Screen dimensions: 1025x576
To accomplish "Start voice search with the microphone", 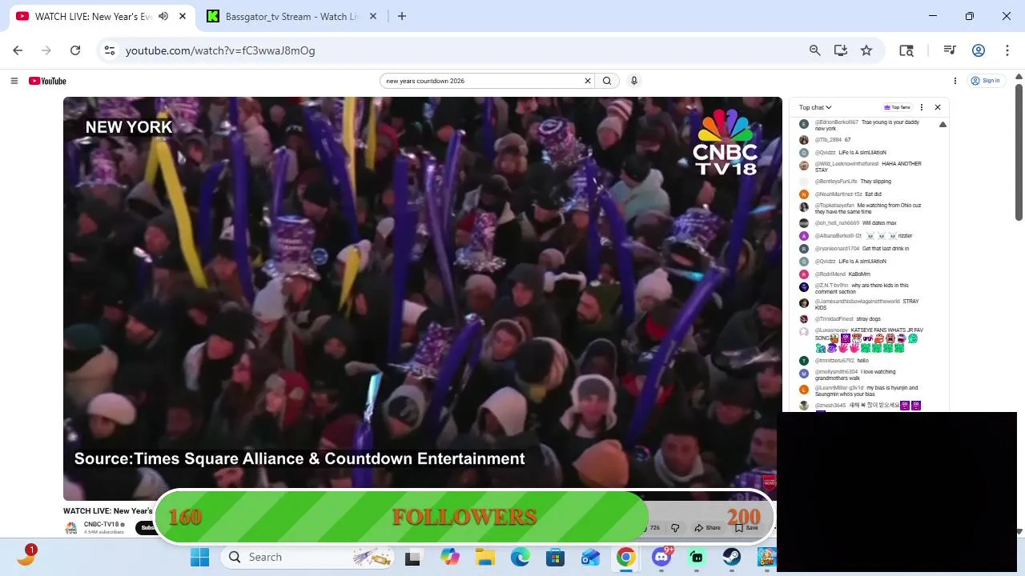I will (634, 81).
